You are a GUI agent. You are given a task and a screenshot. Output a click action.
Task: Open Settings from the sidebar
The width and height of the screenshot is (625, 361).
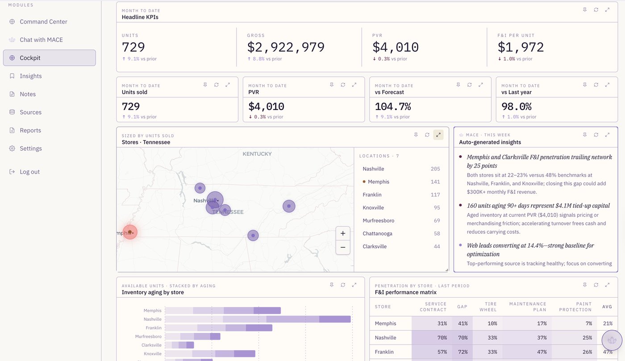point(49,149)
